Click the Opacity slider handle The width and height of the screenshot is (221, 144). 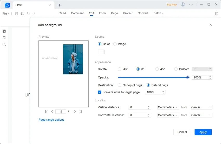coord(188,77)
